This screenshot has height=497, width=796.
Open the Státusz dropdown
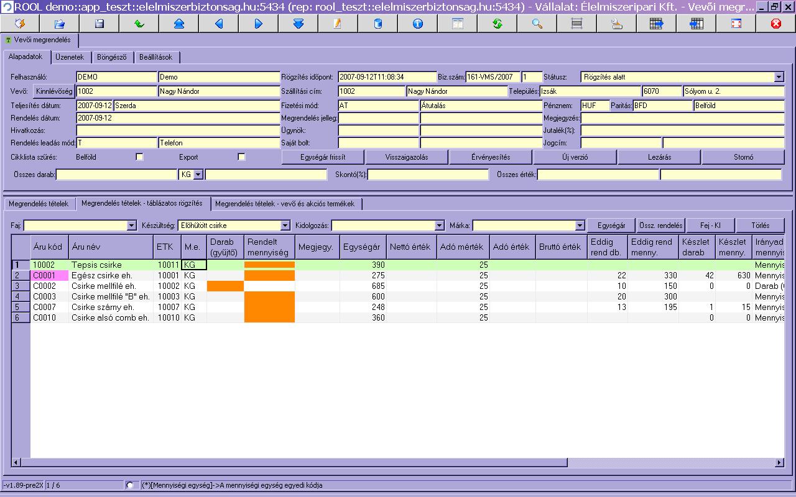pos(779,77)
